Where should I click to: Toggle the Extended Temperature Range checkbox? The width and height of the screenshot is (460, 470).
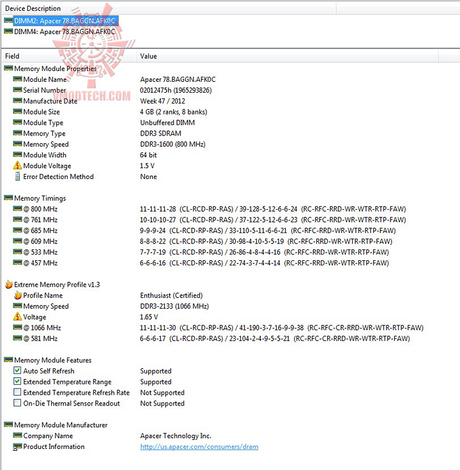(x=17, y=381)
